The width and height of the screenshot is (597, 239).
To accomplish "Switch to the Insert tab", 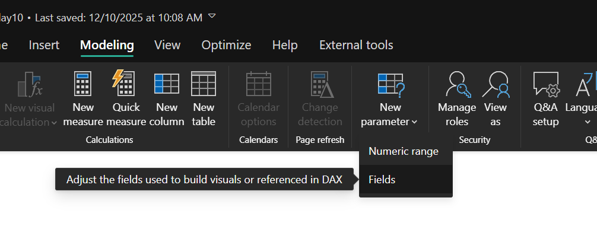I will [44, 45].
